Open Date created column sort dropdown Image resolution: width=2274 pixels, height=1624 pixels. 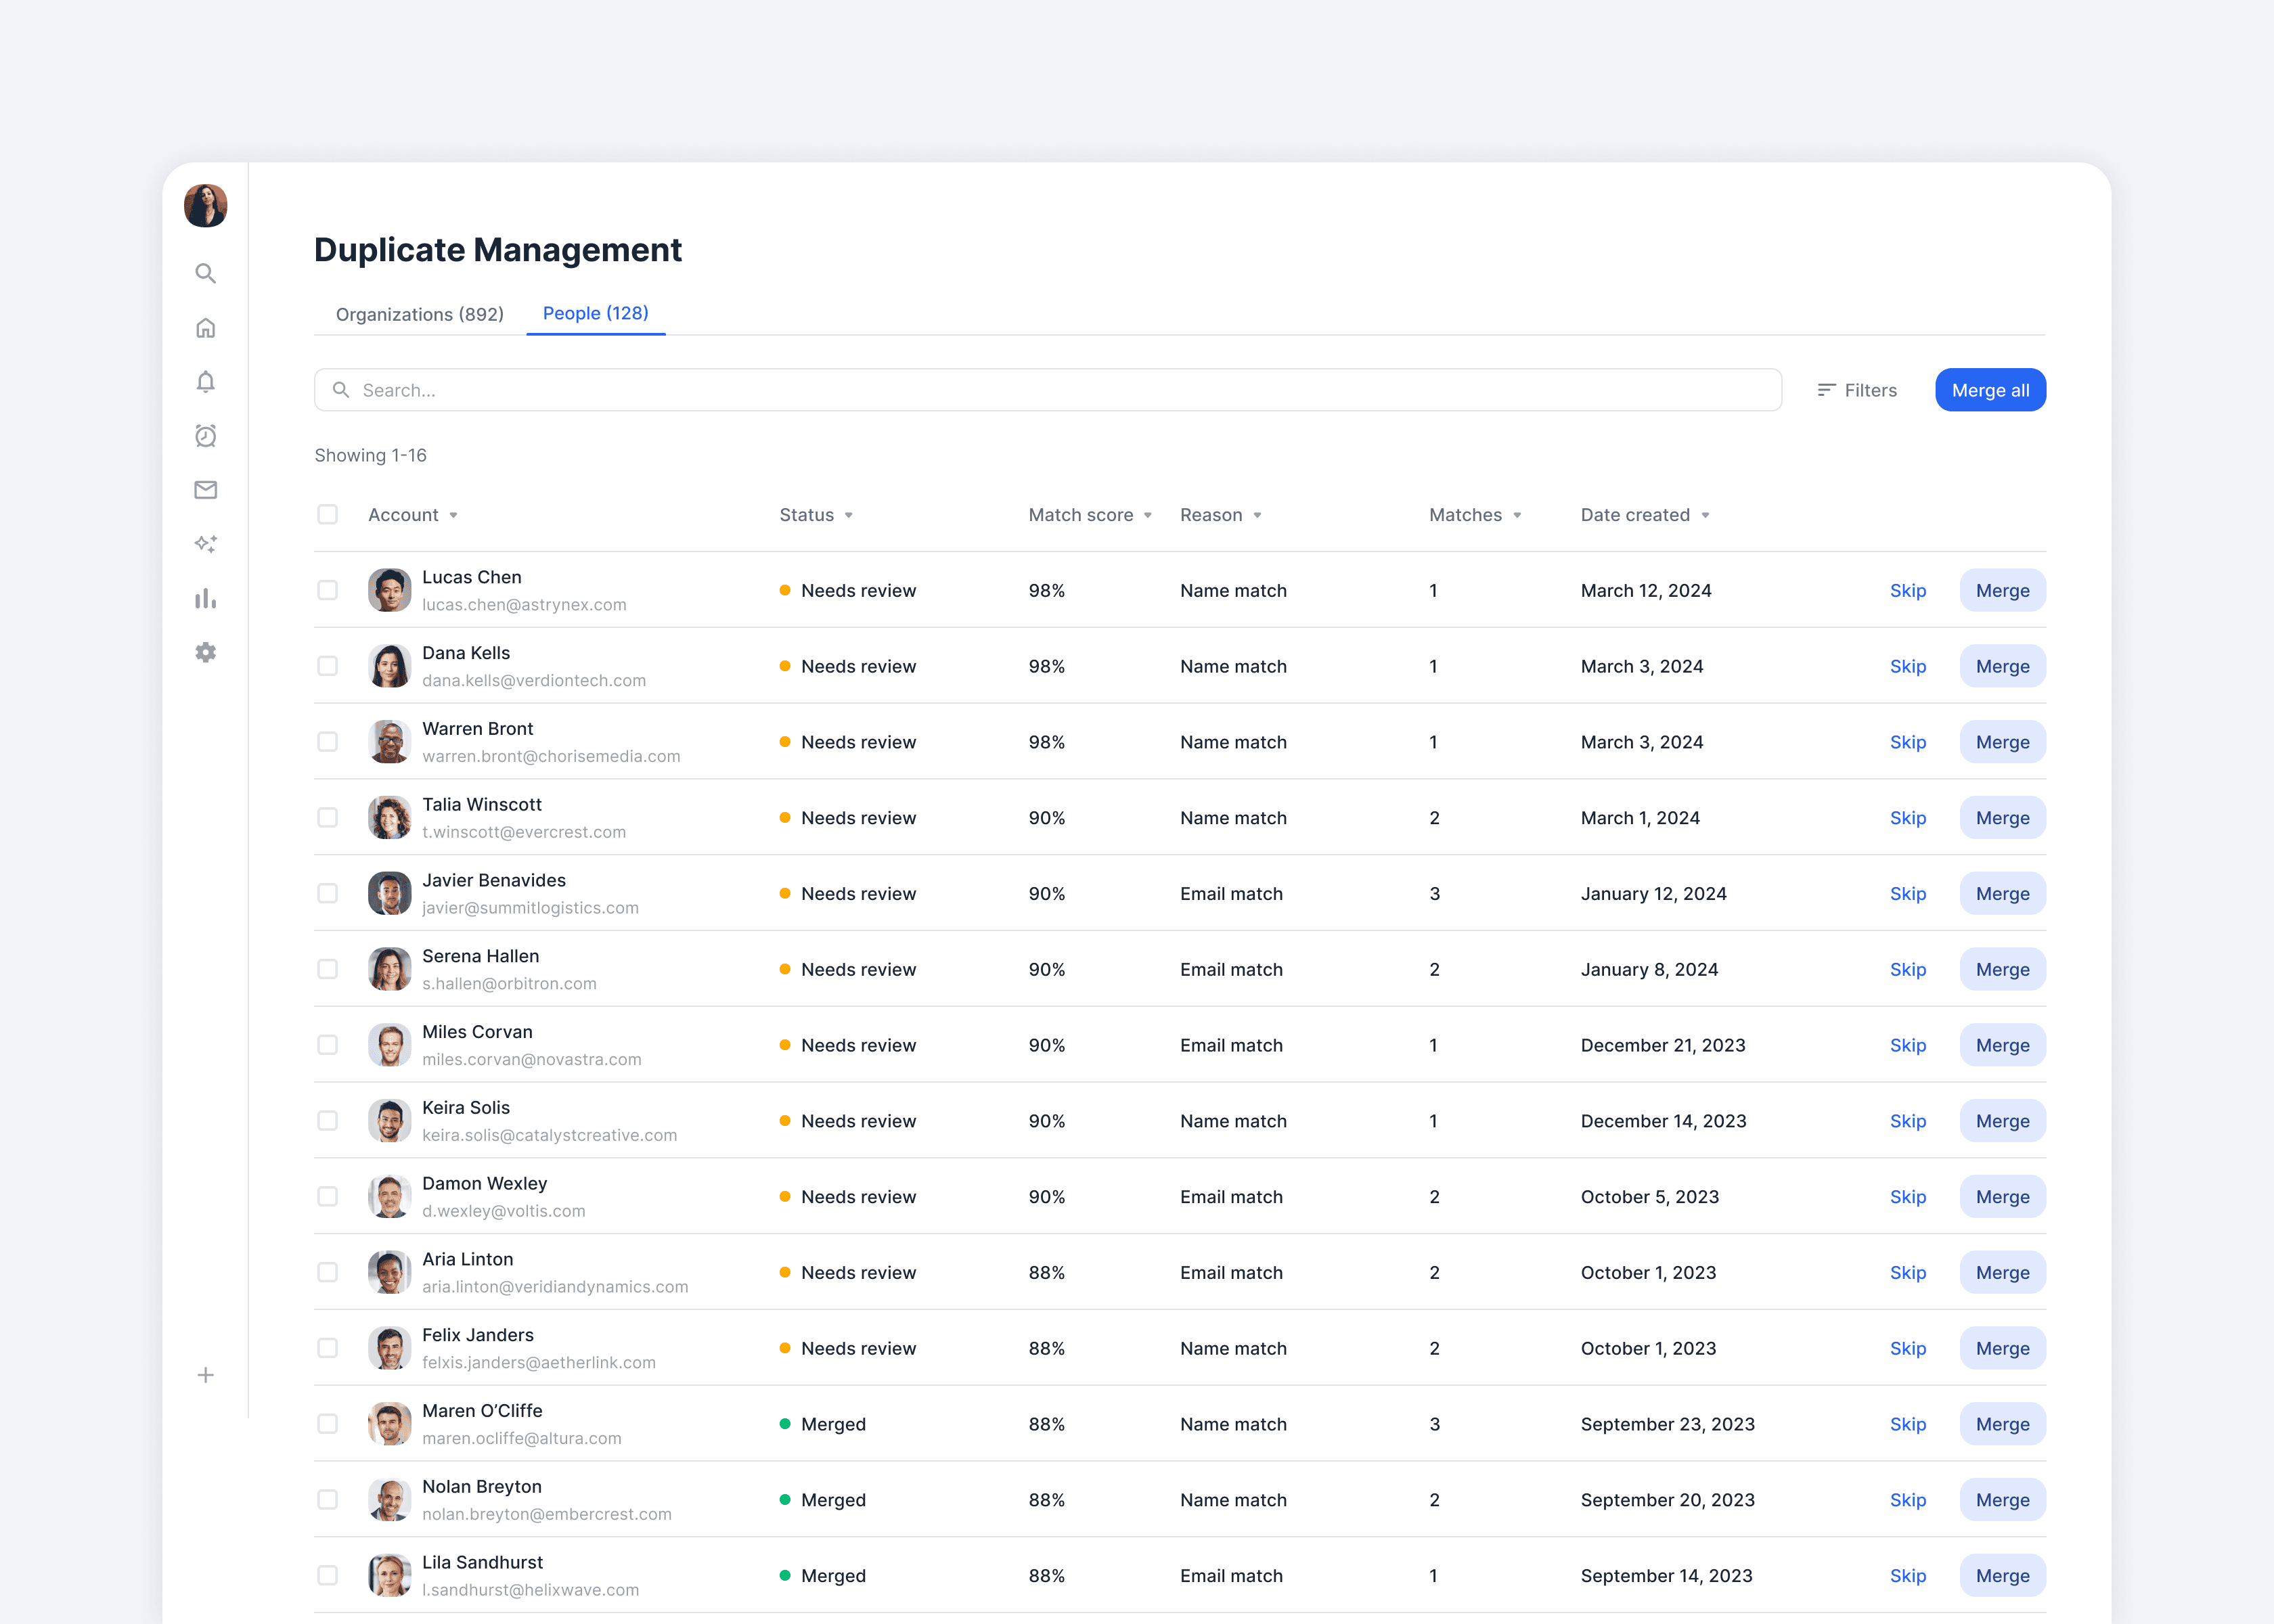tap(1705, 515)
